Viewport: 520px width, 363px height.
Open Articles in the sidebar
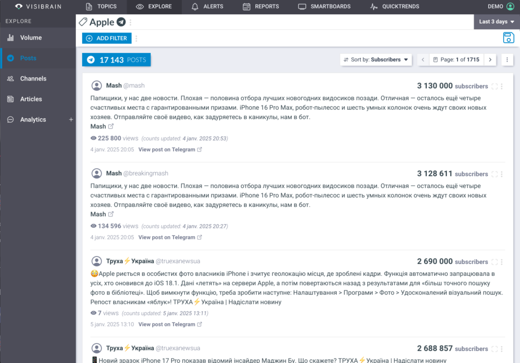click(x=38, y=99)
